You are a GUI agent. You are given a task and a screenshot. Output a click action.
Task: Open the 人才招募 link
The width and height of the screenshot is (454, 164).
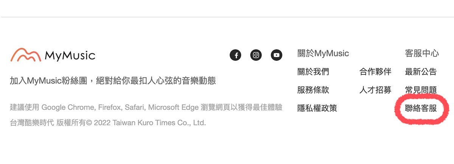point(375,90)
